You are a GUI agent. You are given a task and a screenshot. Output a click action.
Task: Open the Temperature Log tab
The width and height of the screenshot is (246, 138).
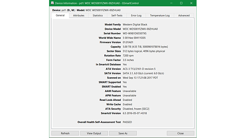tap(160, 15)
